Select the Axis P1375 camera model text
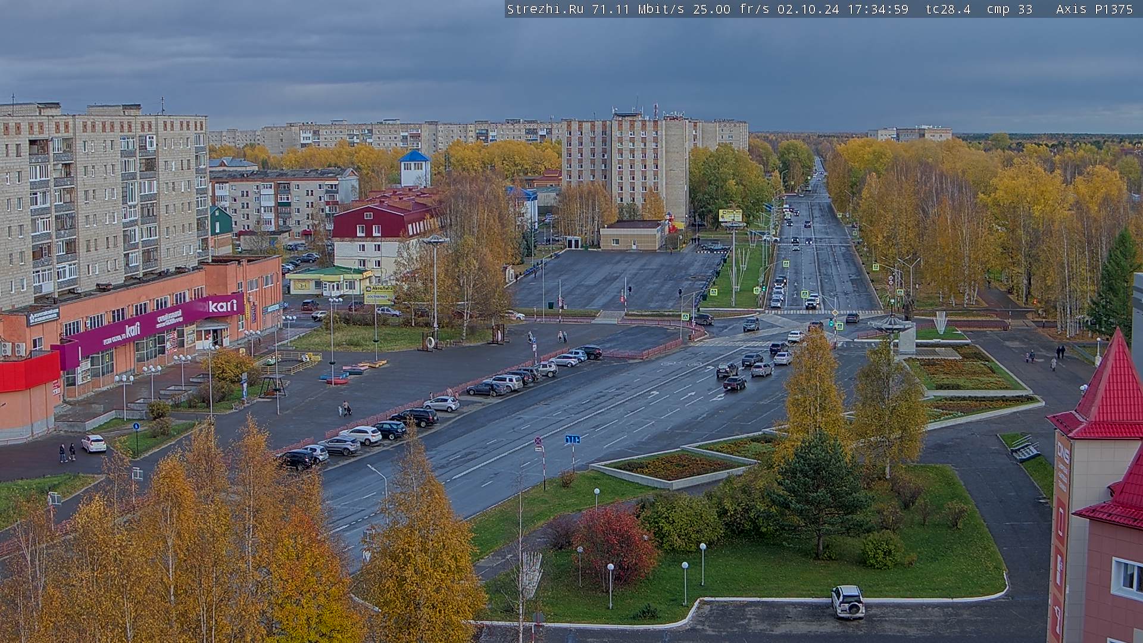 (x=1094, y=9)
